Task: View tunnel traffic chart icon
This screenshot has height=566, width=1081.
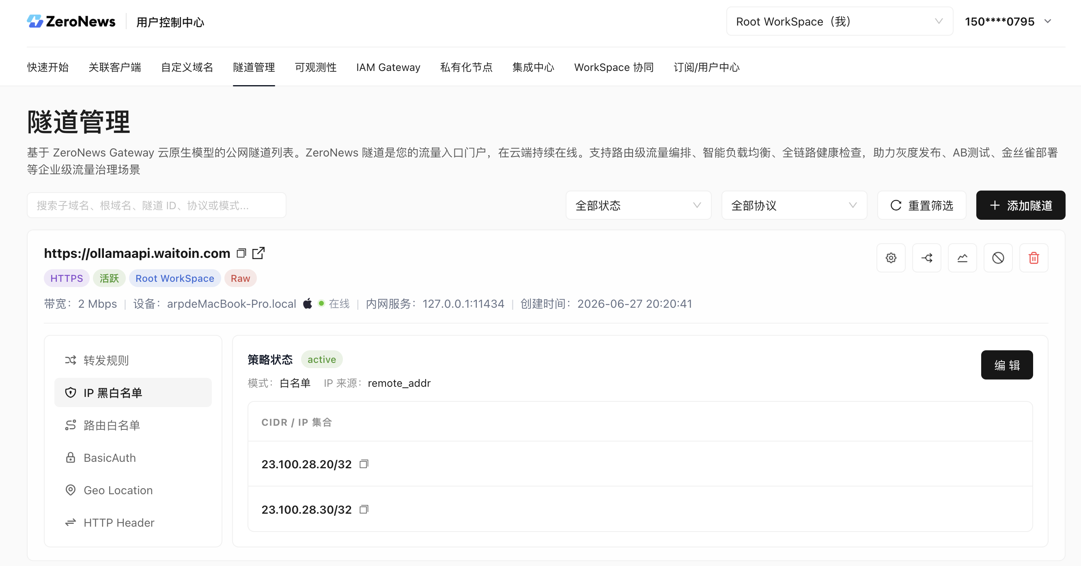Action: 962,258
